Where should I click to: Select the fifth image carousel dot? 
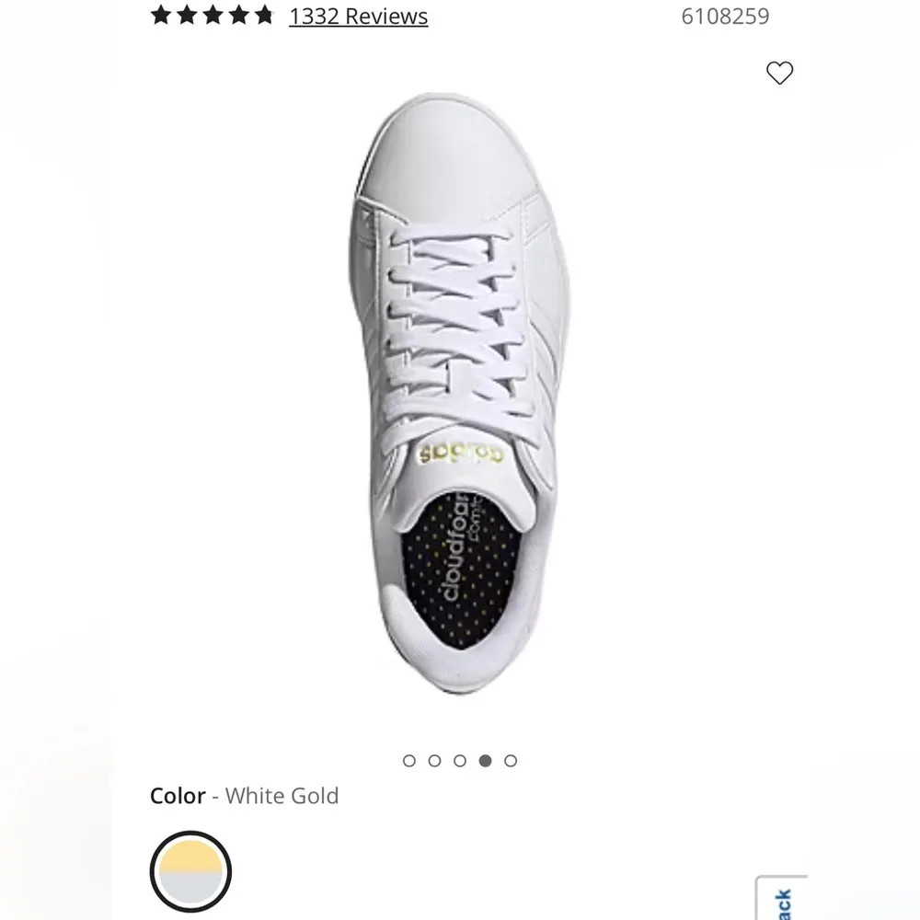click(509, 761)
